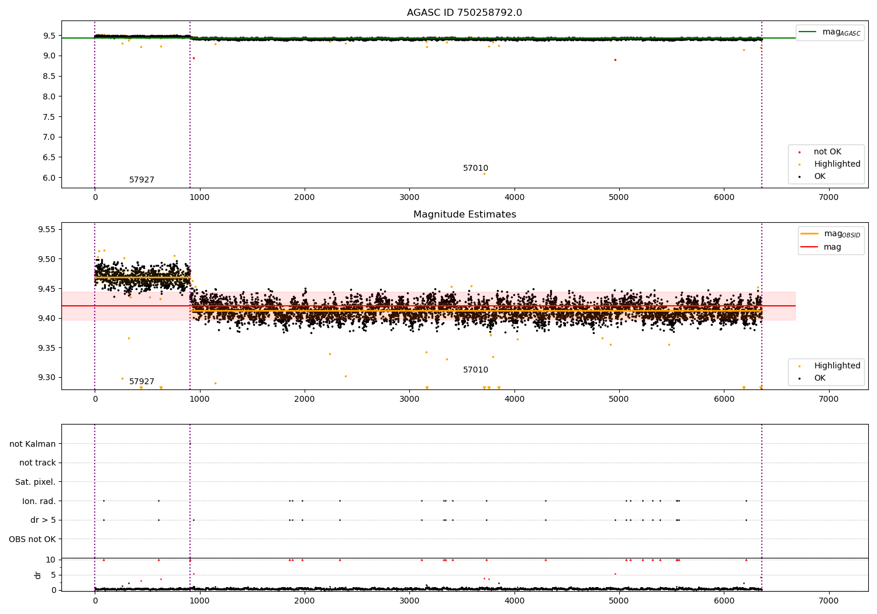Click the title "AGASC ID 750258792.0"

click(464, 13)
